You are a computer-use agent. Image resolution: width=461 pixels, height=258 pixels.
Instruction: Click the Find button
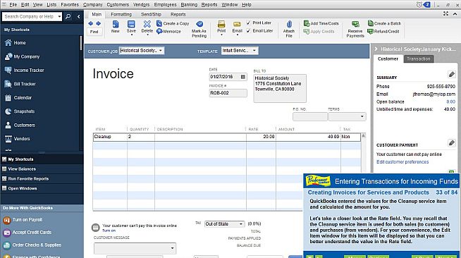click(x=94, y=32)
